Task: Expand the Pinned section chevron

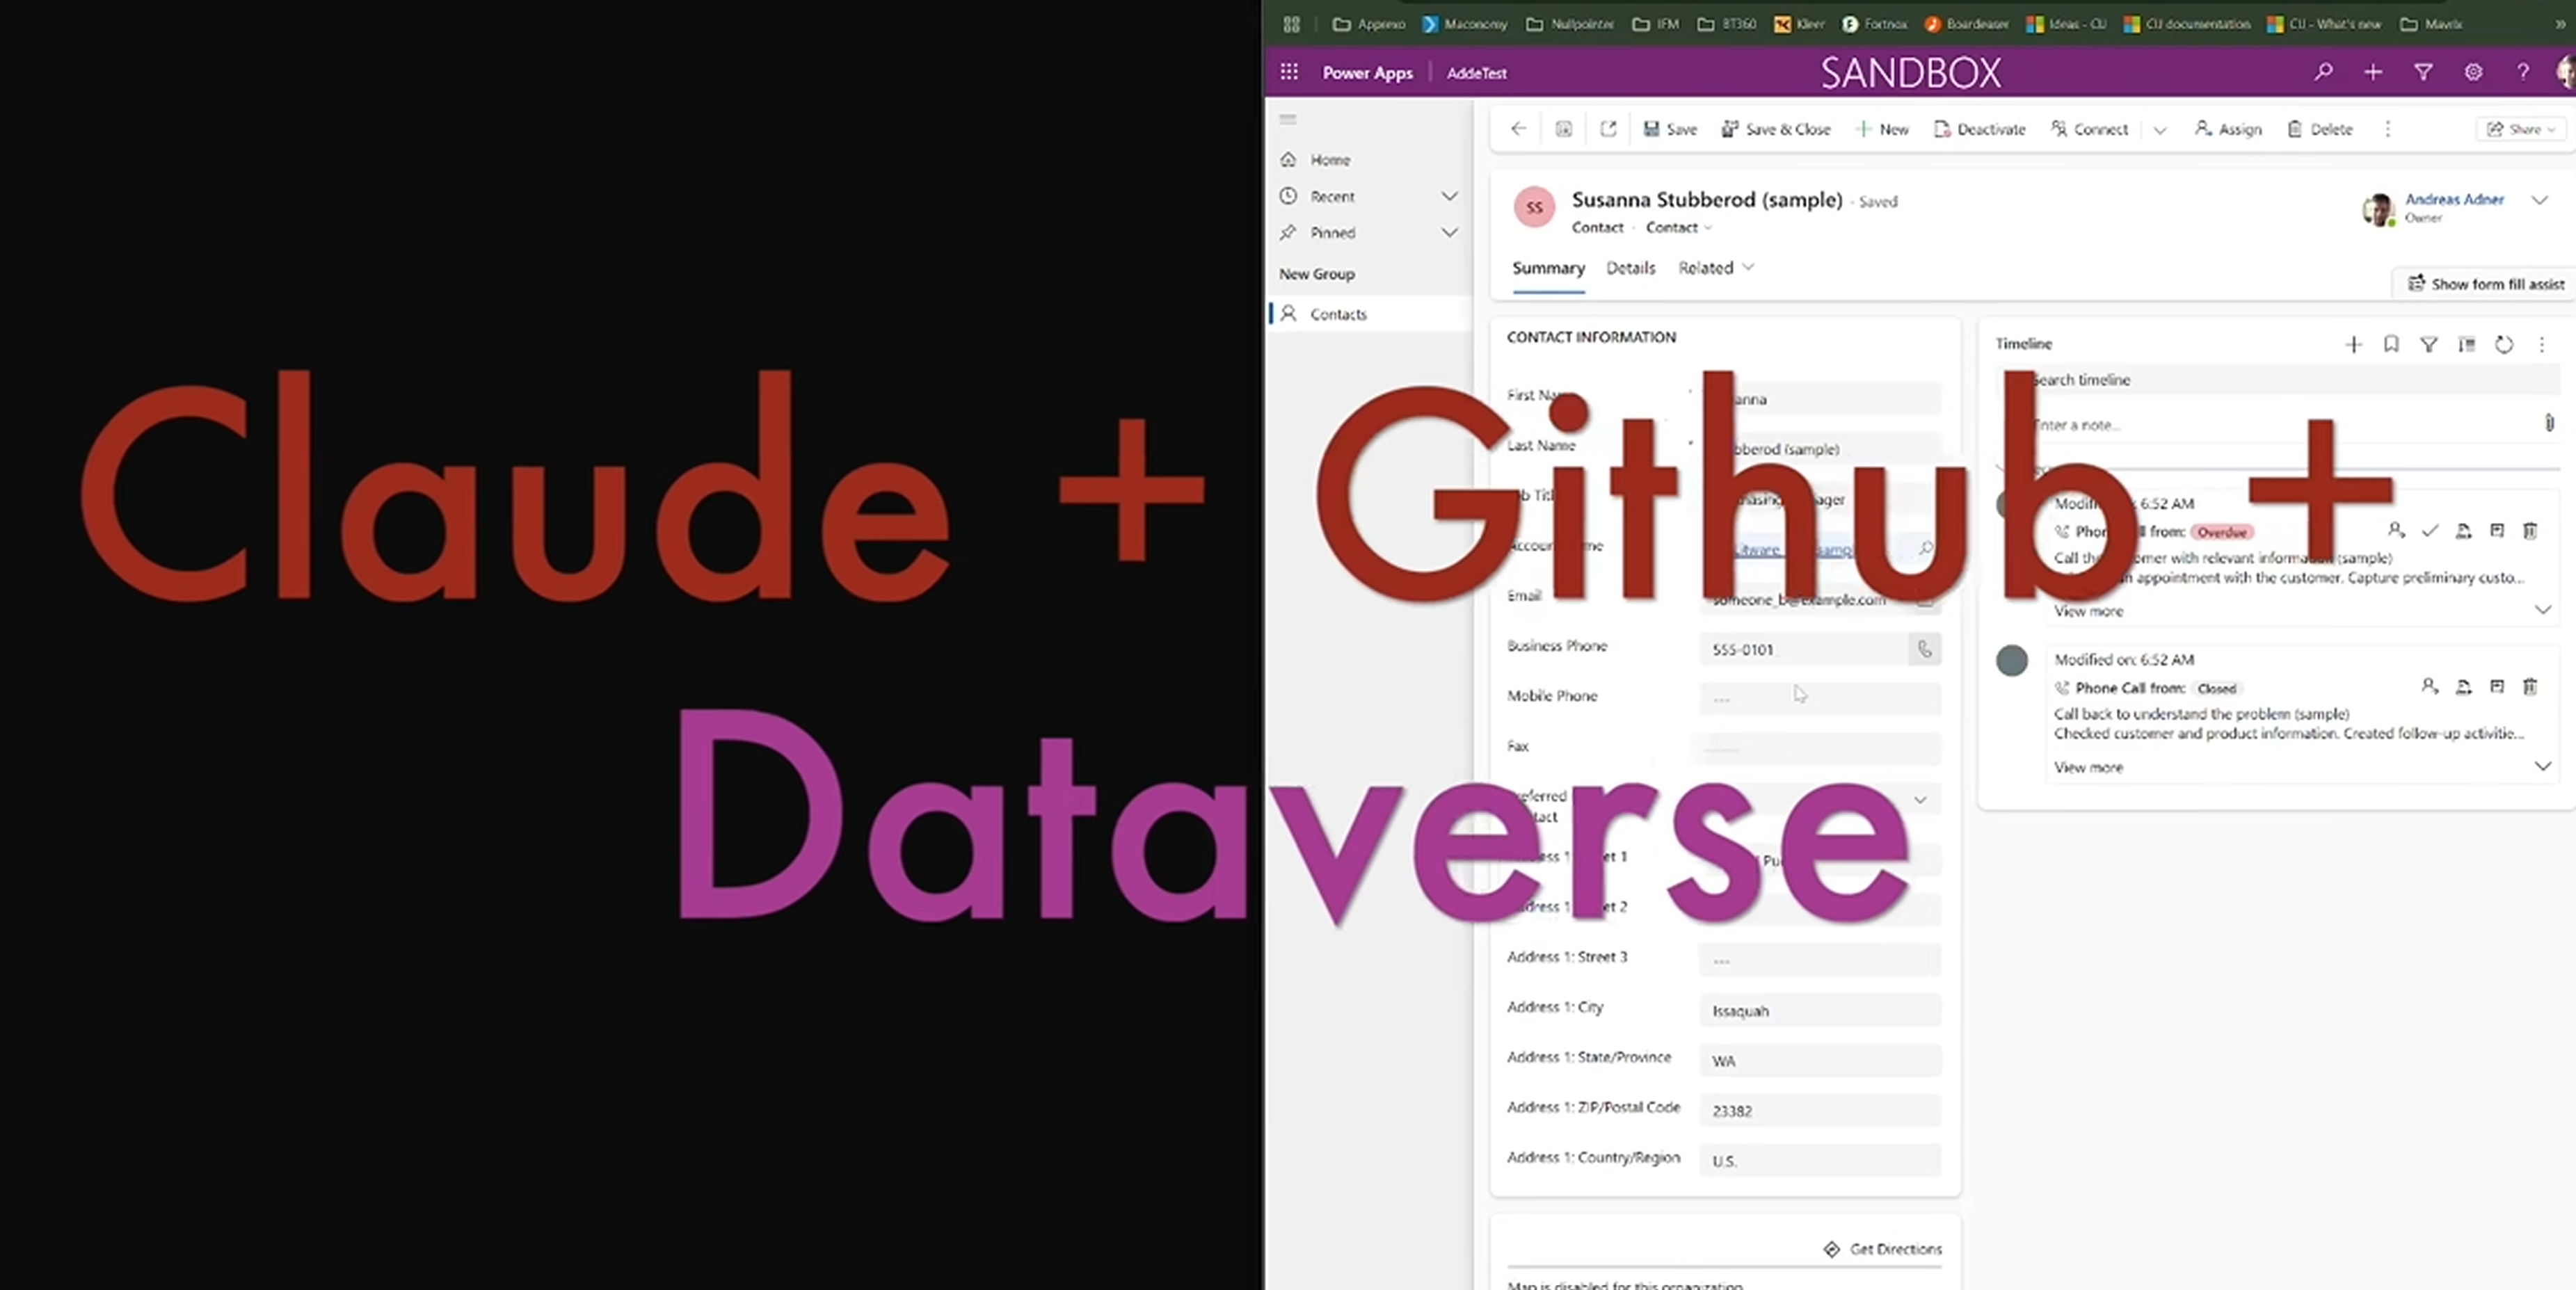Action: [x=1449, y=232]
